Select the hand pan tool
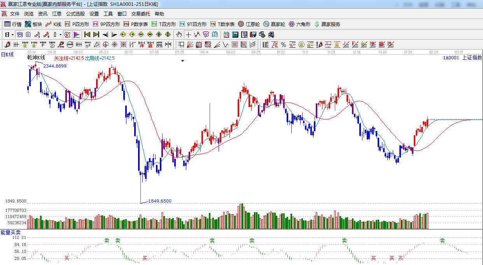 pos(179,35)
